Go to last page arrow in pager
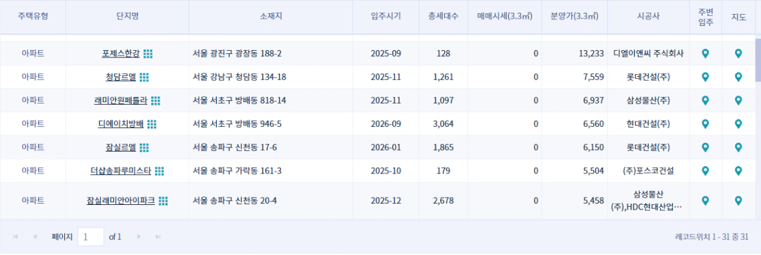 point(158,236)
